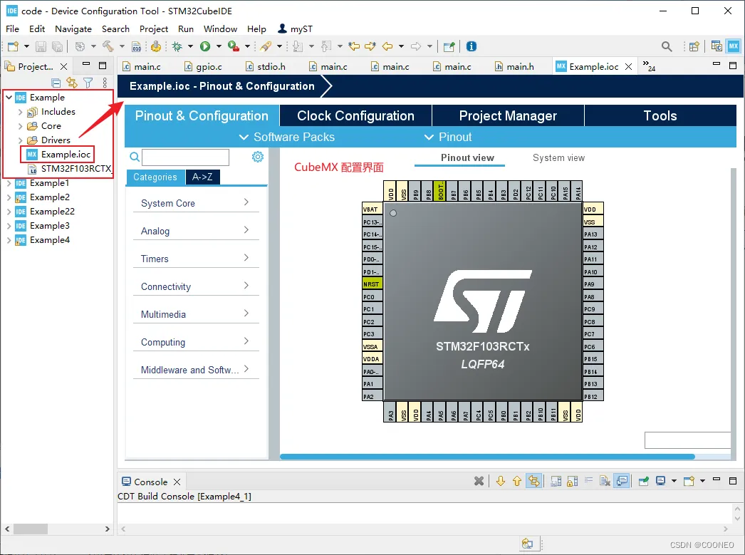This screenshot has height=555, width=745.
Task: Select the Pinout view button
Action: [x=467, y=157]
